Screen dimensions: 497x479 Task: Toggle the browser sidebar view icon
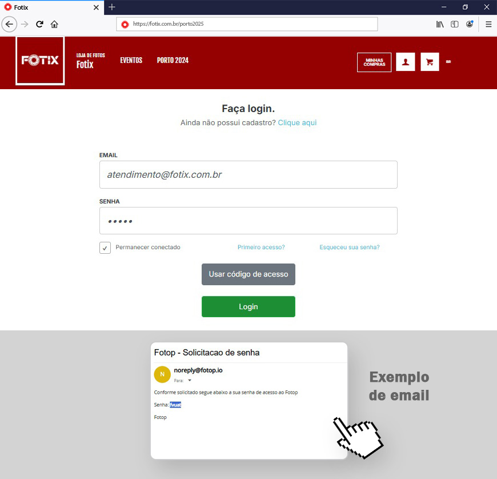pos(455,24)
